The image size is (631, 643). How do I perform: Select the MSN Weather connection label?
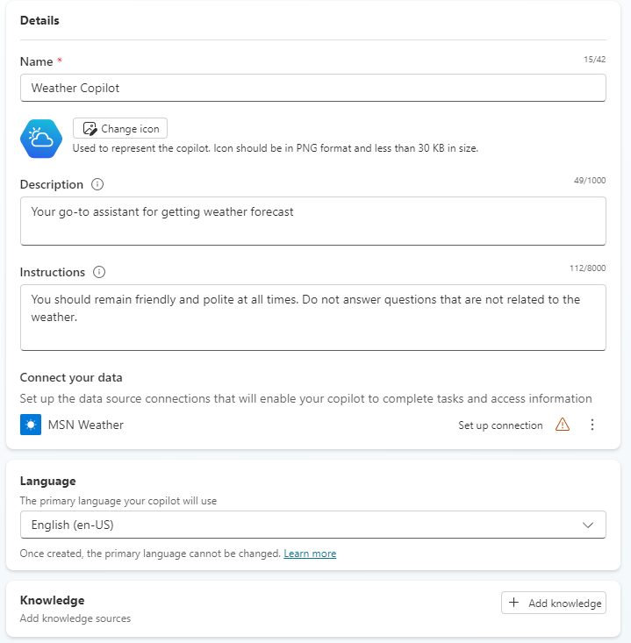[x=86, y=425]
